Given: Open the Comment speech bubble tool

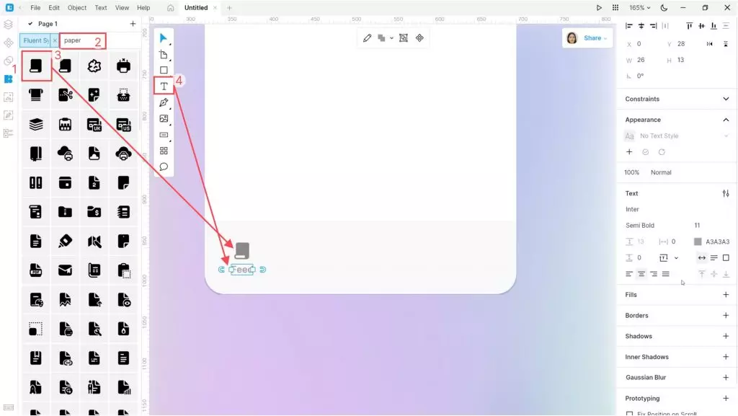Looking at the screenshot, I should (164, 167).
